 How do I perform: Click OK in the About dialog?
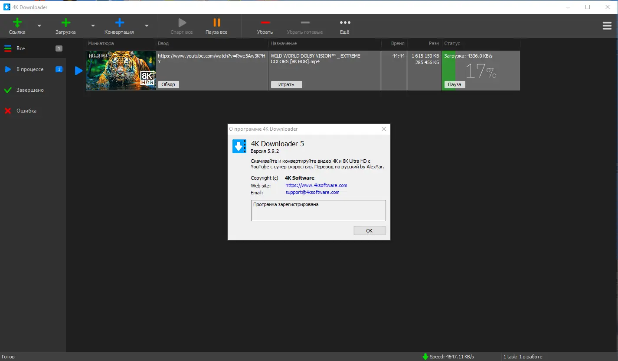(369, 231)
